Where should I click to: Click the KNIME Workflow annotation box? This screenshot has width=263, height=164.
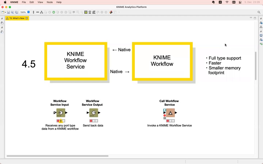click(162, 61)
